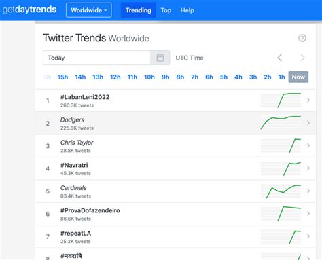Expand the Cardinals row chevron
The height and width of the screenshot is (260, 322).
click(x=308, y=191)
